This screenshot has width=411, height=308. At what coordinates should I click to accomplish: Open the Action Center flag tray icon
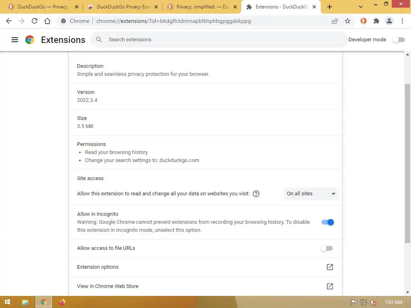354,302
